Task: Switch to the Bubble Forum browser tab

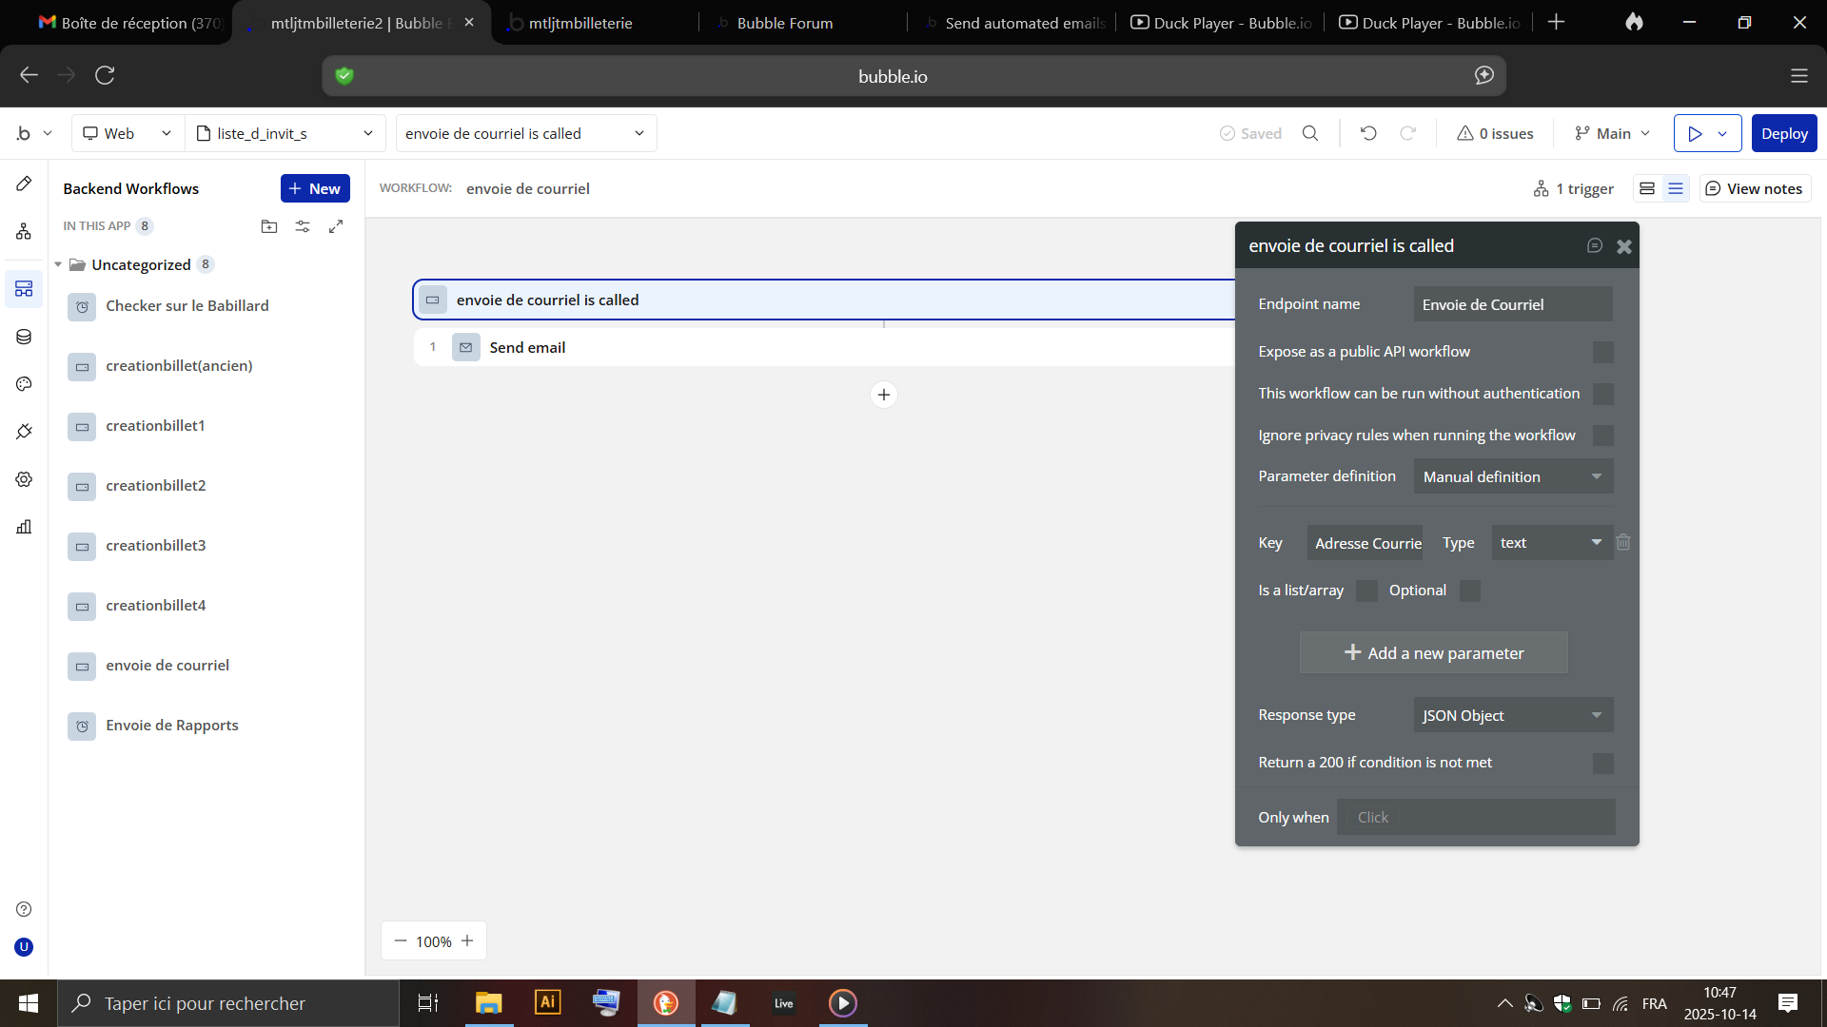Action: [x=785, y=23]
